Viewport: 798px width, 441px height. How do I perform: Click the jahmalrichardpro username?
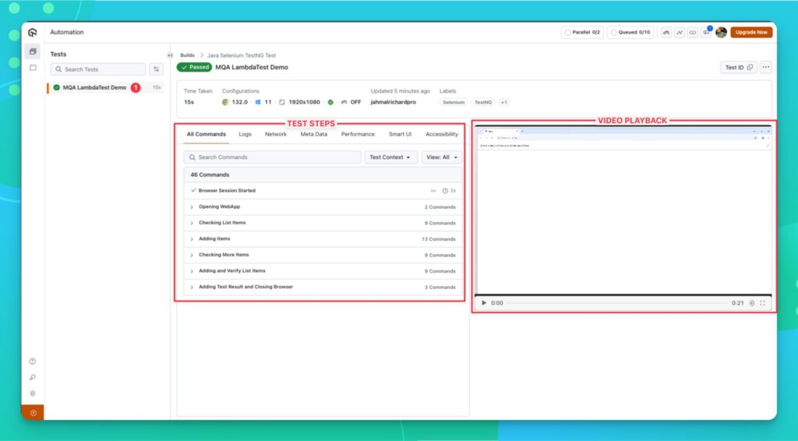point(394,102)
